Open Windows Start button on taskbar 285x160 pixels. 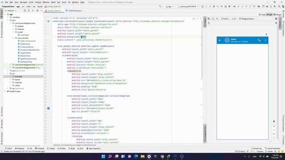tap(103, 156)
